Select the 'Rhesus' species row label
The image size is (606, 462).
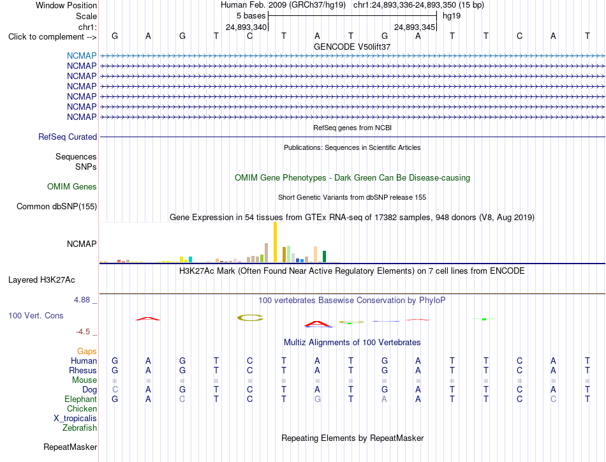coord(83,370)
